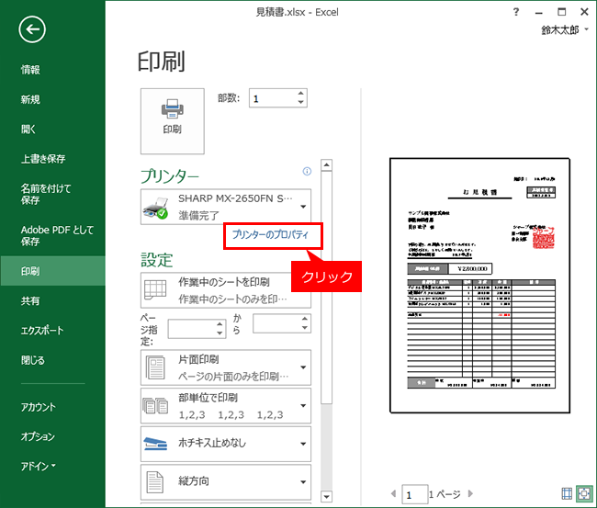Toggle the zoom to page icon
Screen dimensions: 597x508
584,494
